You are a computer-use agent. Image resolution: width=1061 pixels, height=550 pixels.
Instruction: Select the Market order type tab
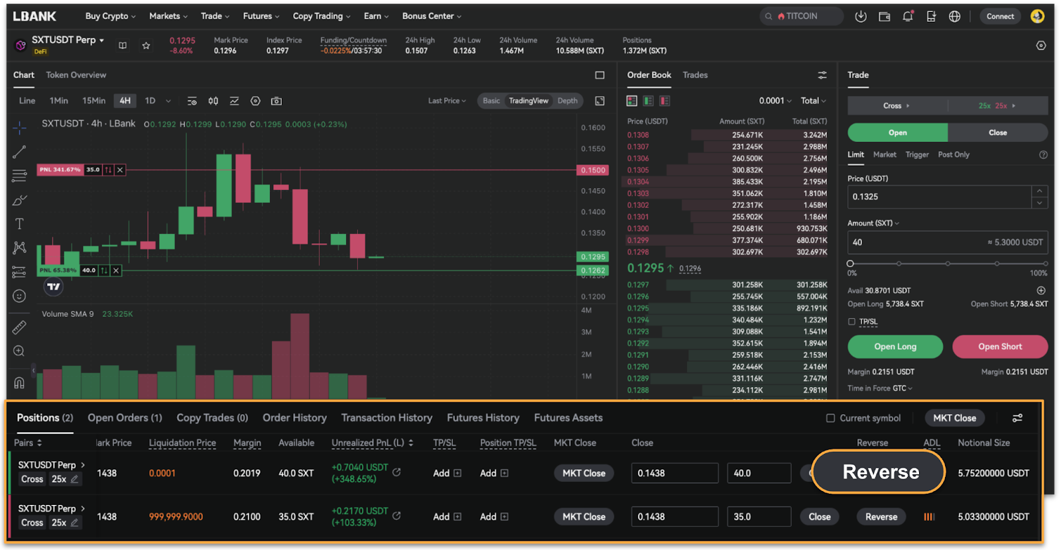tap(885, 154)
